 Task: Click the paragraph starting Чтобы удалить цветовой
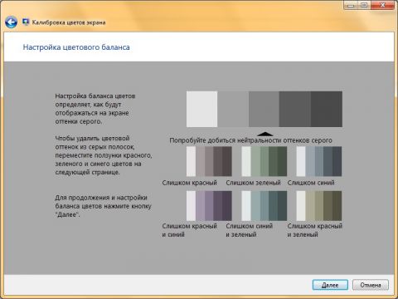pyautogui.click(x=104, y=155)
